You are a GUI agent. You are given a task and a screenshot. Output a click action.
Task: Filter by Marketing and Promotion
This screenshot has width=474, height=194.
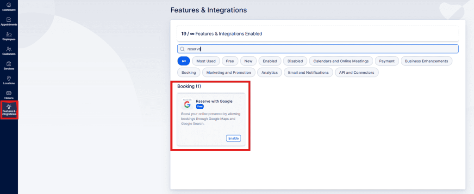[x=229, y=72]
